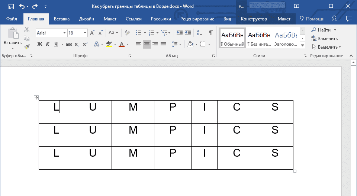
Task: Toggle italic К formatting
Action: (48, 45)
